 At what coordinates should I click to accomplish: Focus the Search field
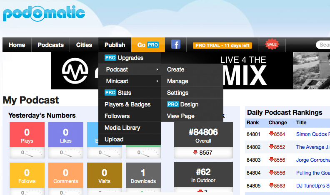[323, 45]
